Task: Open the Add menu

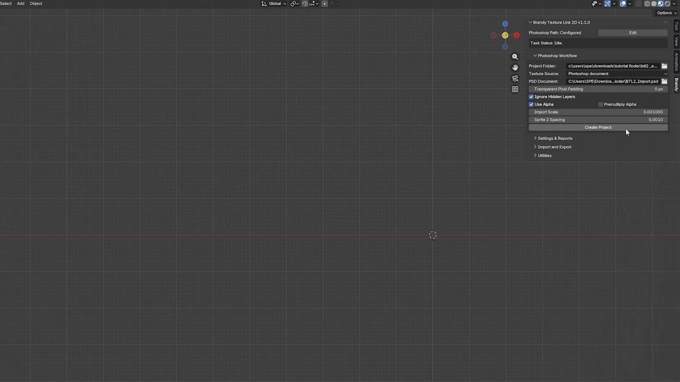Action: pyautogui.click(x=21, y=4)
